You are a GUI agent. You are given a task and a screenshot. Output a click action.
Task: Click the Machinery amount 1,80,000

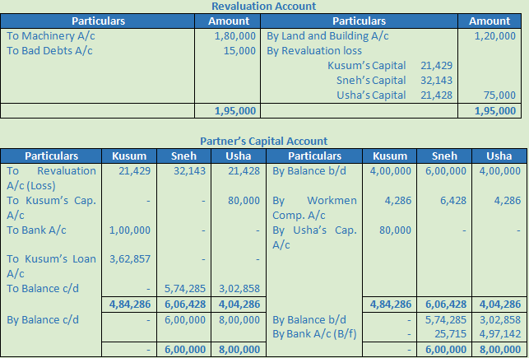[235, 35]
